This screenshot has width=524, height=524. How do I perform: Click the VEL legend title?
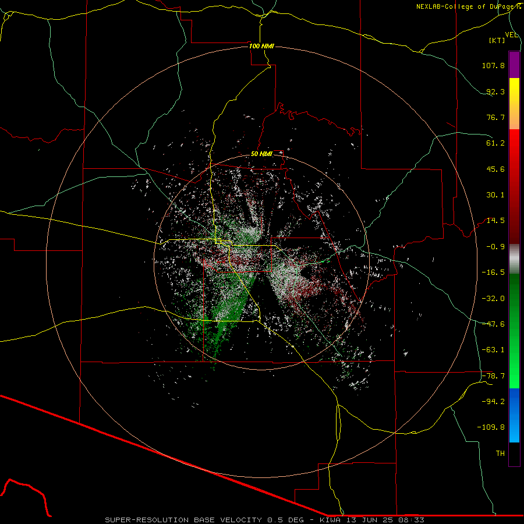click(512, 35)
